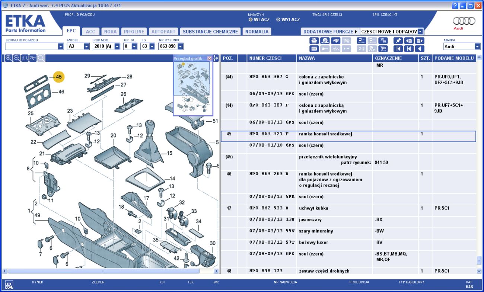Click the diagram's horizontal scrollbar thumb
Image resolution: width=484 pixels, height=292 pixels.
(104, 271)
